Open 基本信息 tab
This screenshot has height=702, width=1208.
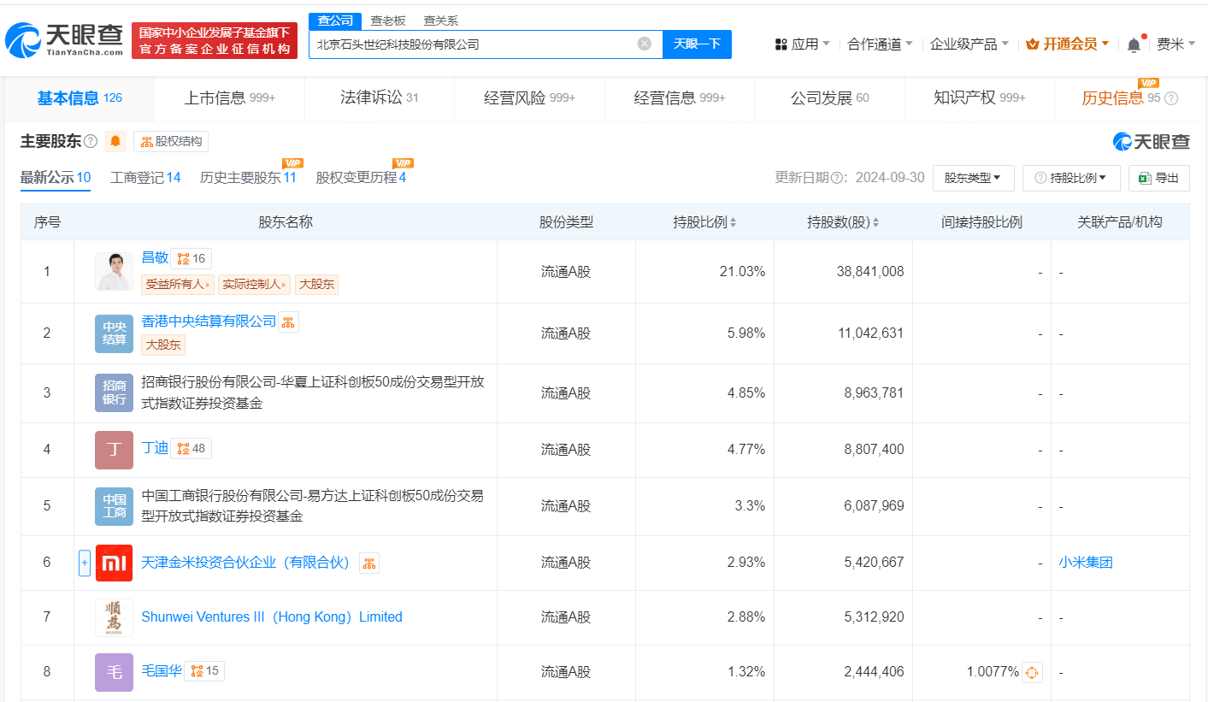80,98
